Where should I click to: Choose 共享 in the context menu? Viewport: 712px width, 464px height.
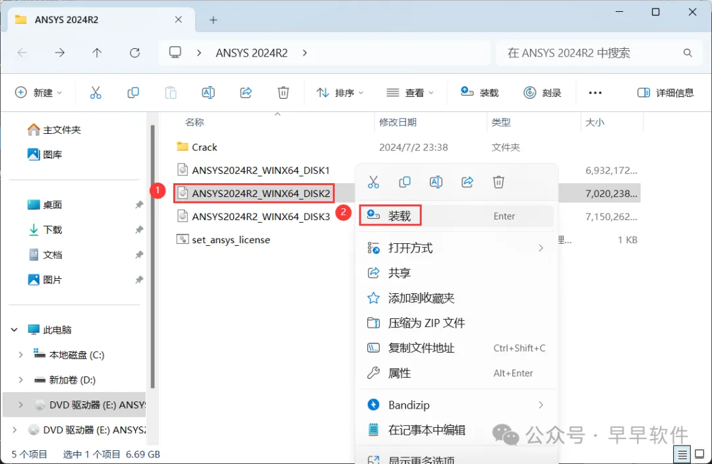(x=456, y=273)
